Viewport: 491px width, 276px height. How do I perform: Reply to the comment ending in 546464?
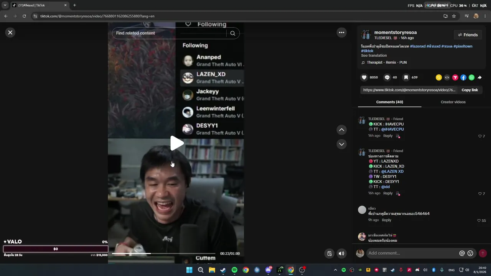tap(386, 220)
